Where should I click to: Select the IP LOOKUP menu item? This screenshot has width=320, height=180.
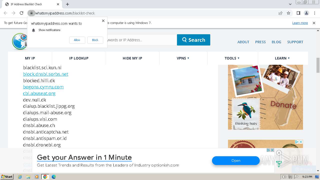pyautogui.click(x=79, y=58)
